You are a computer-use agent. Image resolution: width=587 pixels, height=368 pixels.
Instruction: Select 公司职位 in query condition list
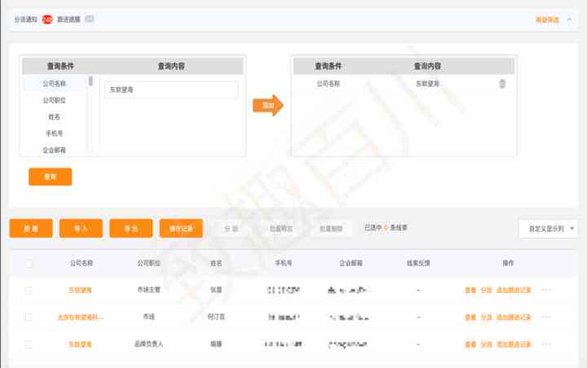coord(55,100)
